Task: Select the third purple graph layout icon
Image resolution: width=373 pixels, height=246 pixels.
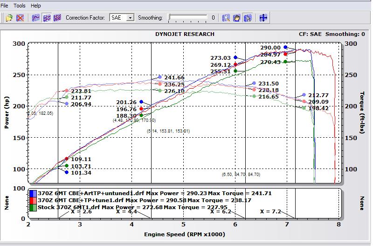Action: [x=57, y=18]
